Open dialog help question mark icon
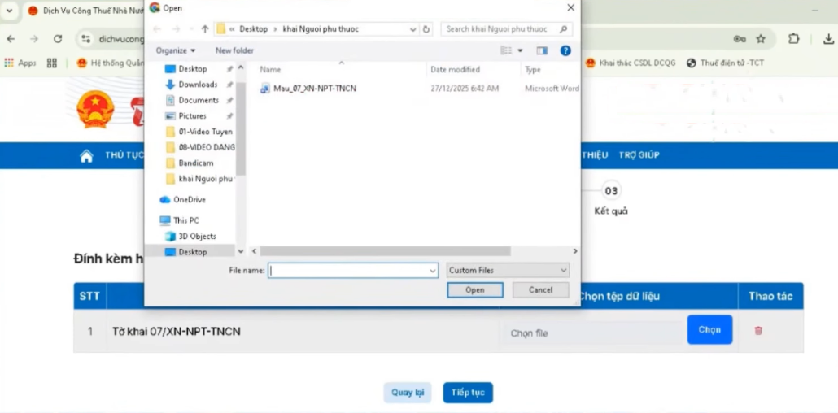 pyautogui.click(x=565, y=50)
